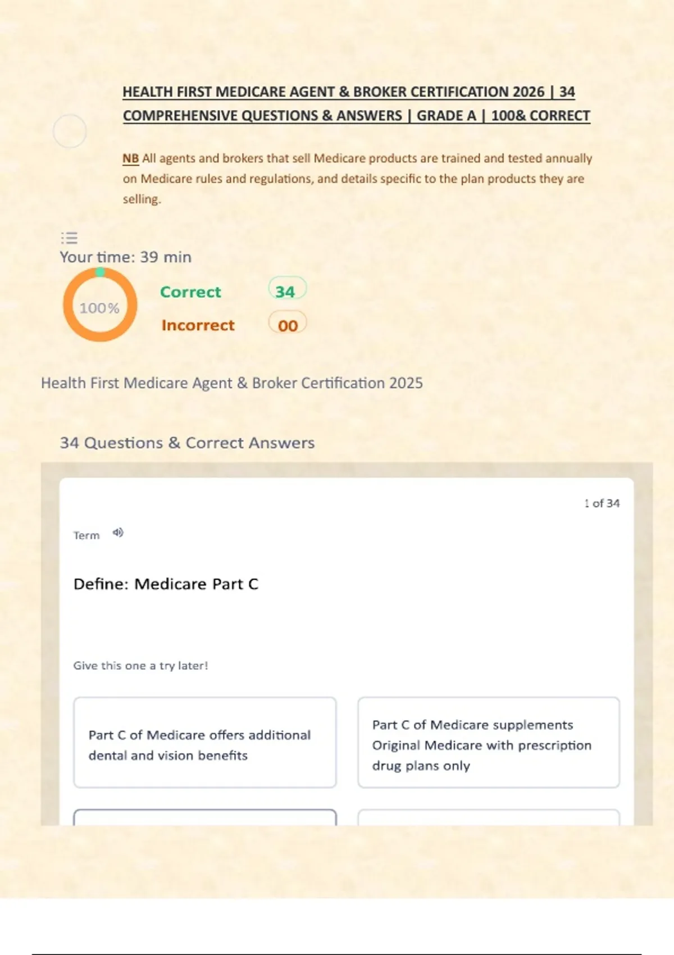Select answer "offers additional dental and vision benefits"
The height and width of the screenshot is (955, 674).
pyautogui.click(x=205, y=742)
